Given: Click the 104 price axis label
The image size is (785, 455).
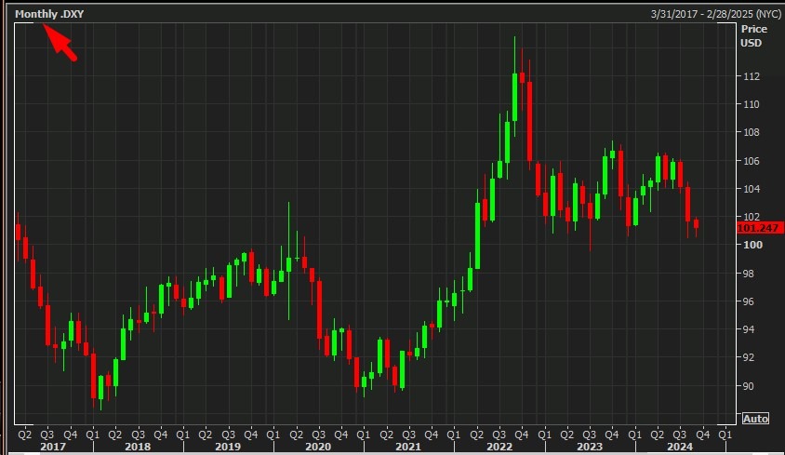Looking at the screenshot, I should click(752, 189).
